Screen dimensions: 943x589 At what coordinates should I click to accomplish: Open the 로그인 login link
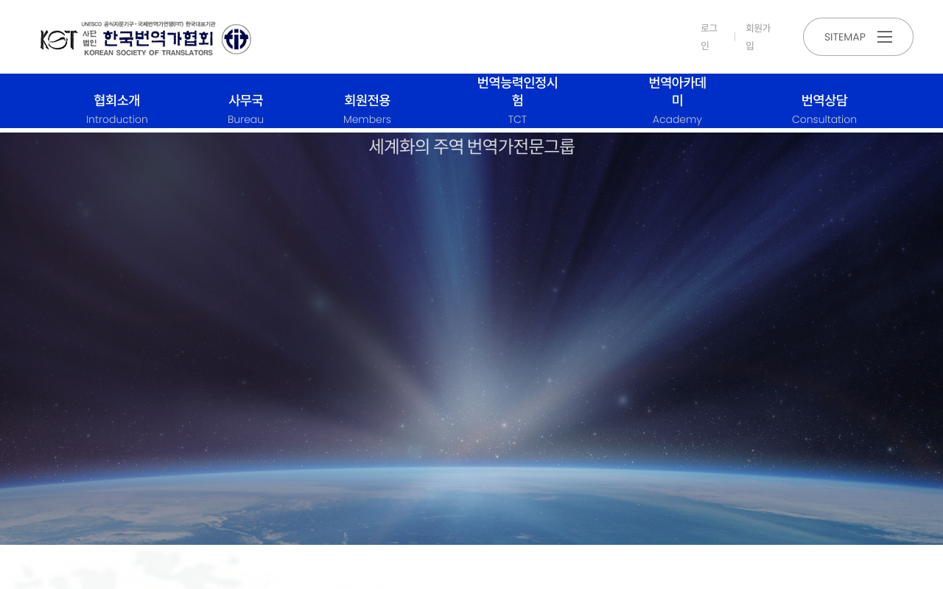709,37
